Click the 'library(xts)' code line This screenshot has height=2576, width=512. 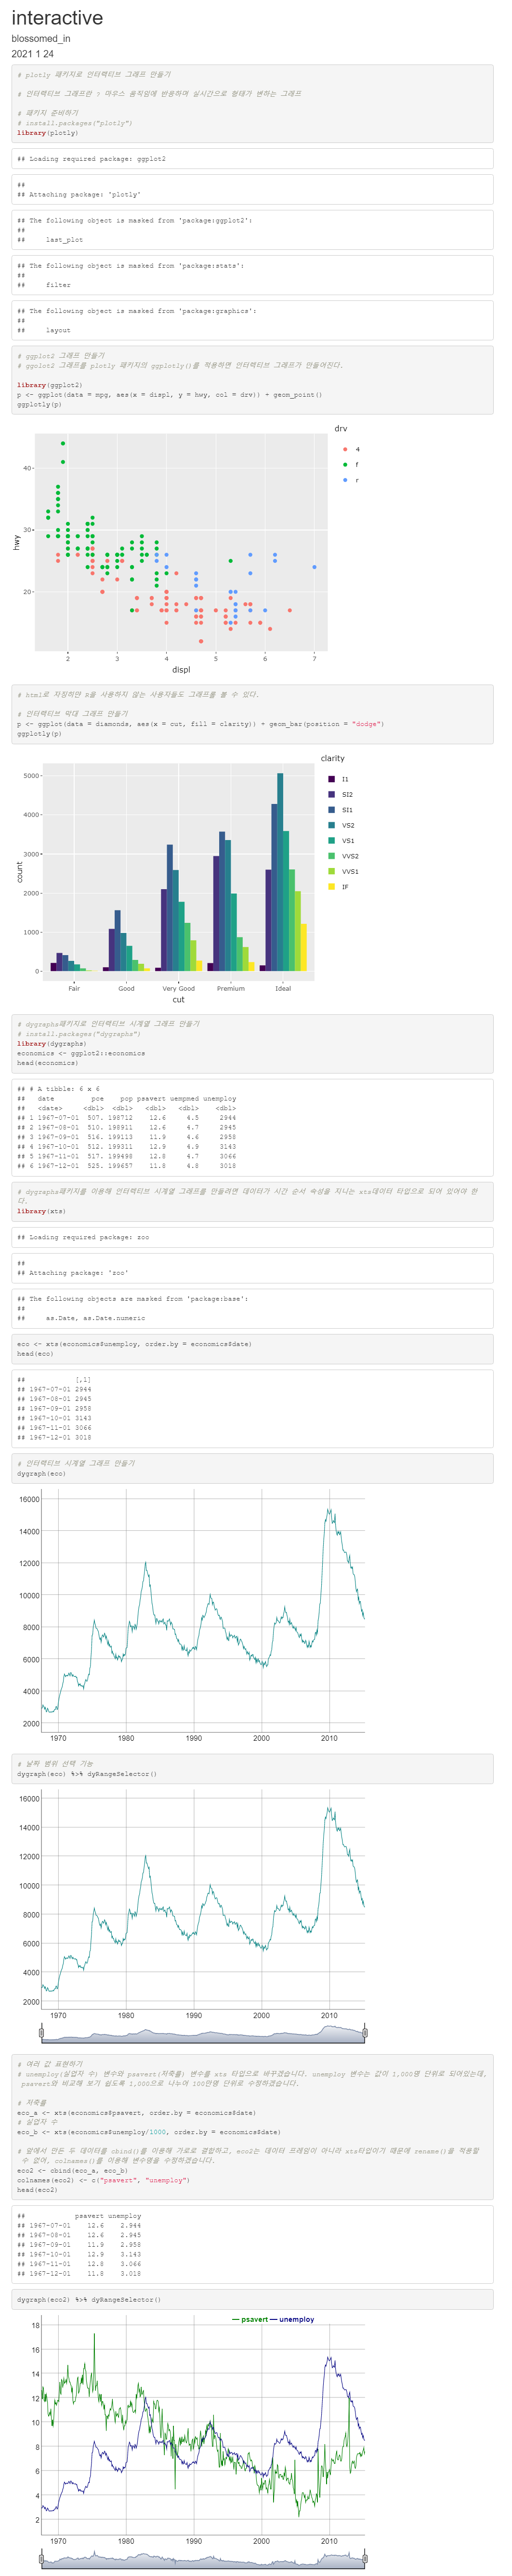(x=41, y=1211)
